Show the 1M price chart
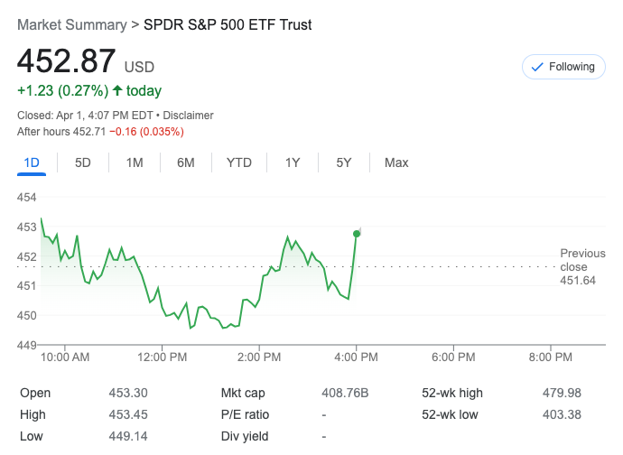This screenshot has height=455, width=623. tap(135, 162)
